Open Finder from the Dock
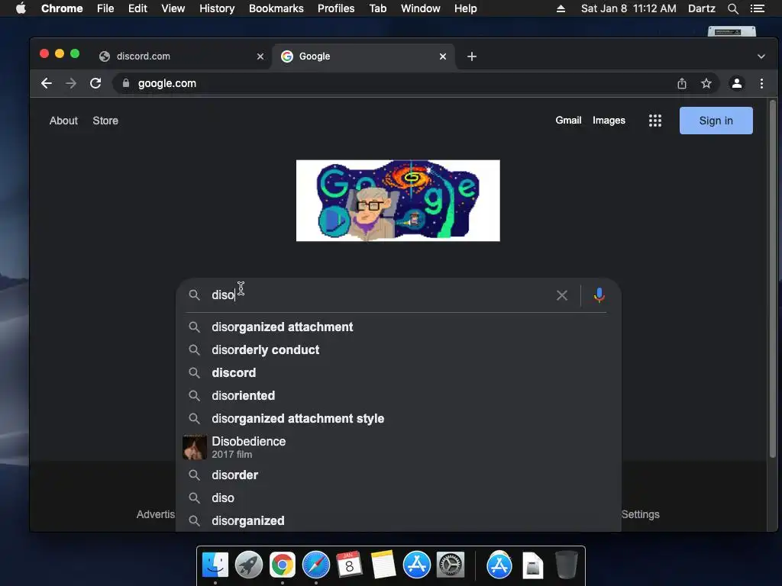This screenshot has width=782, height=586. click(215, 565)
